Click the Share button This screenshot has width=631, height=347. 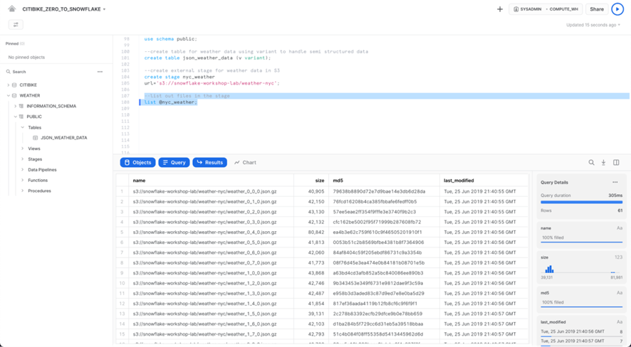click(596, 9)
